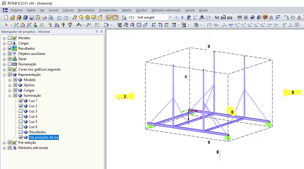Undo the last action

tap(60, 17)
